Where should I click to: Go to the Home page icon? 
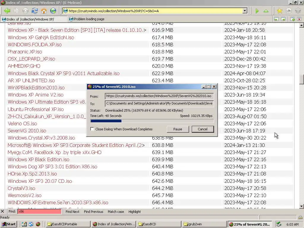pos(44,11)
